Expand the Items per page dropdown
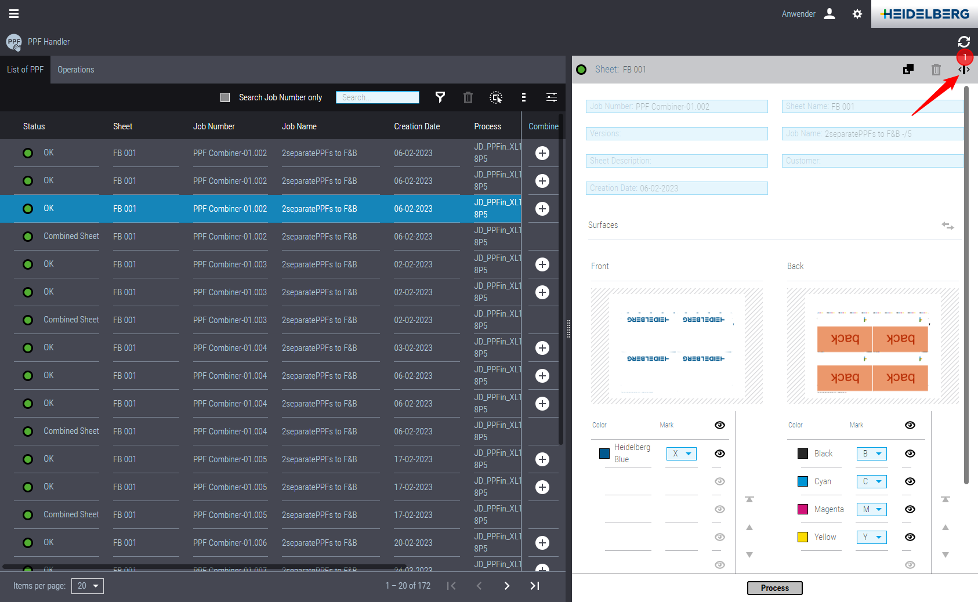This screenshot has width=978, height=602. pos(87,586)
